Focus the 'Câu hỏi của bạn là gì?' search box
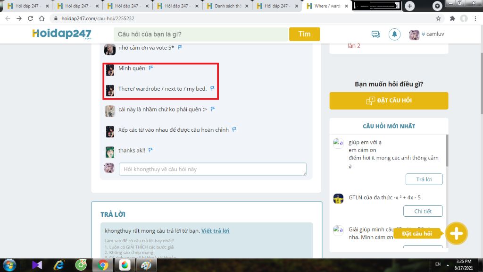This screenshot has width=483, height=272. (x=201, y=34)
